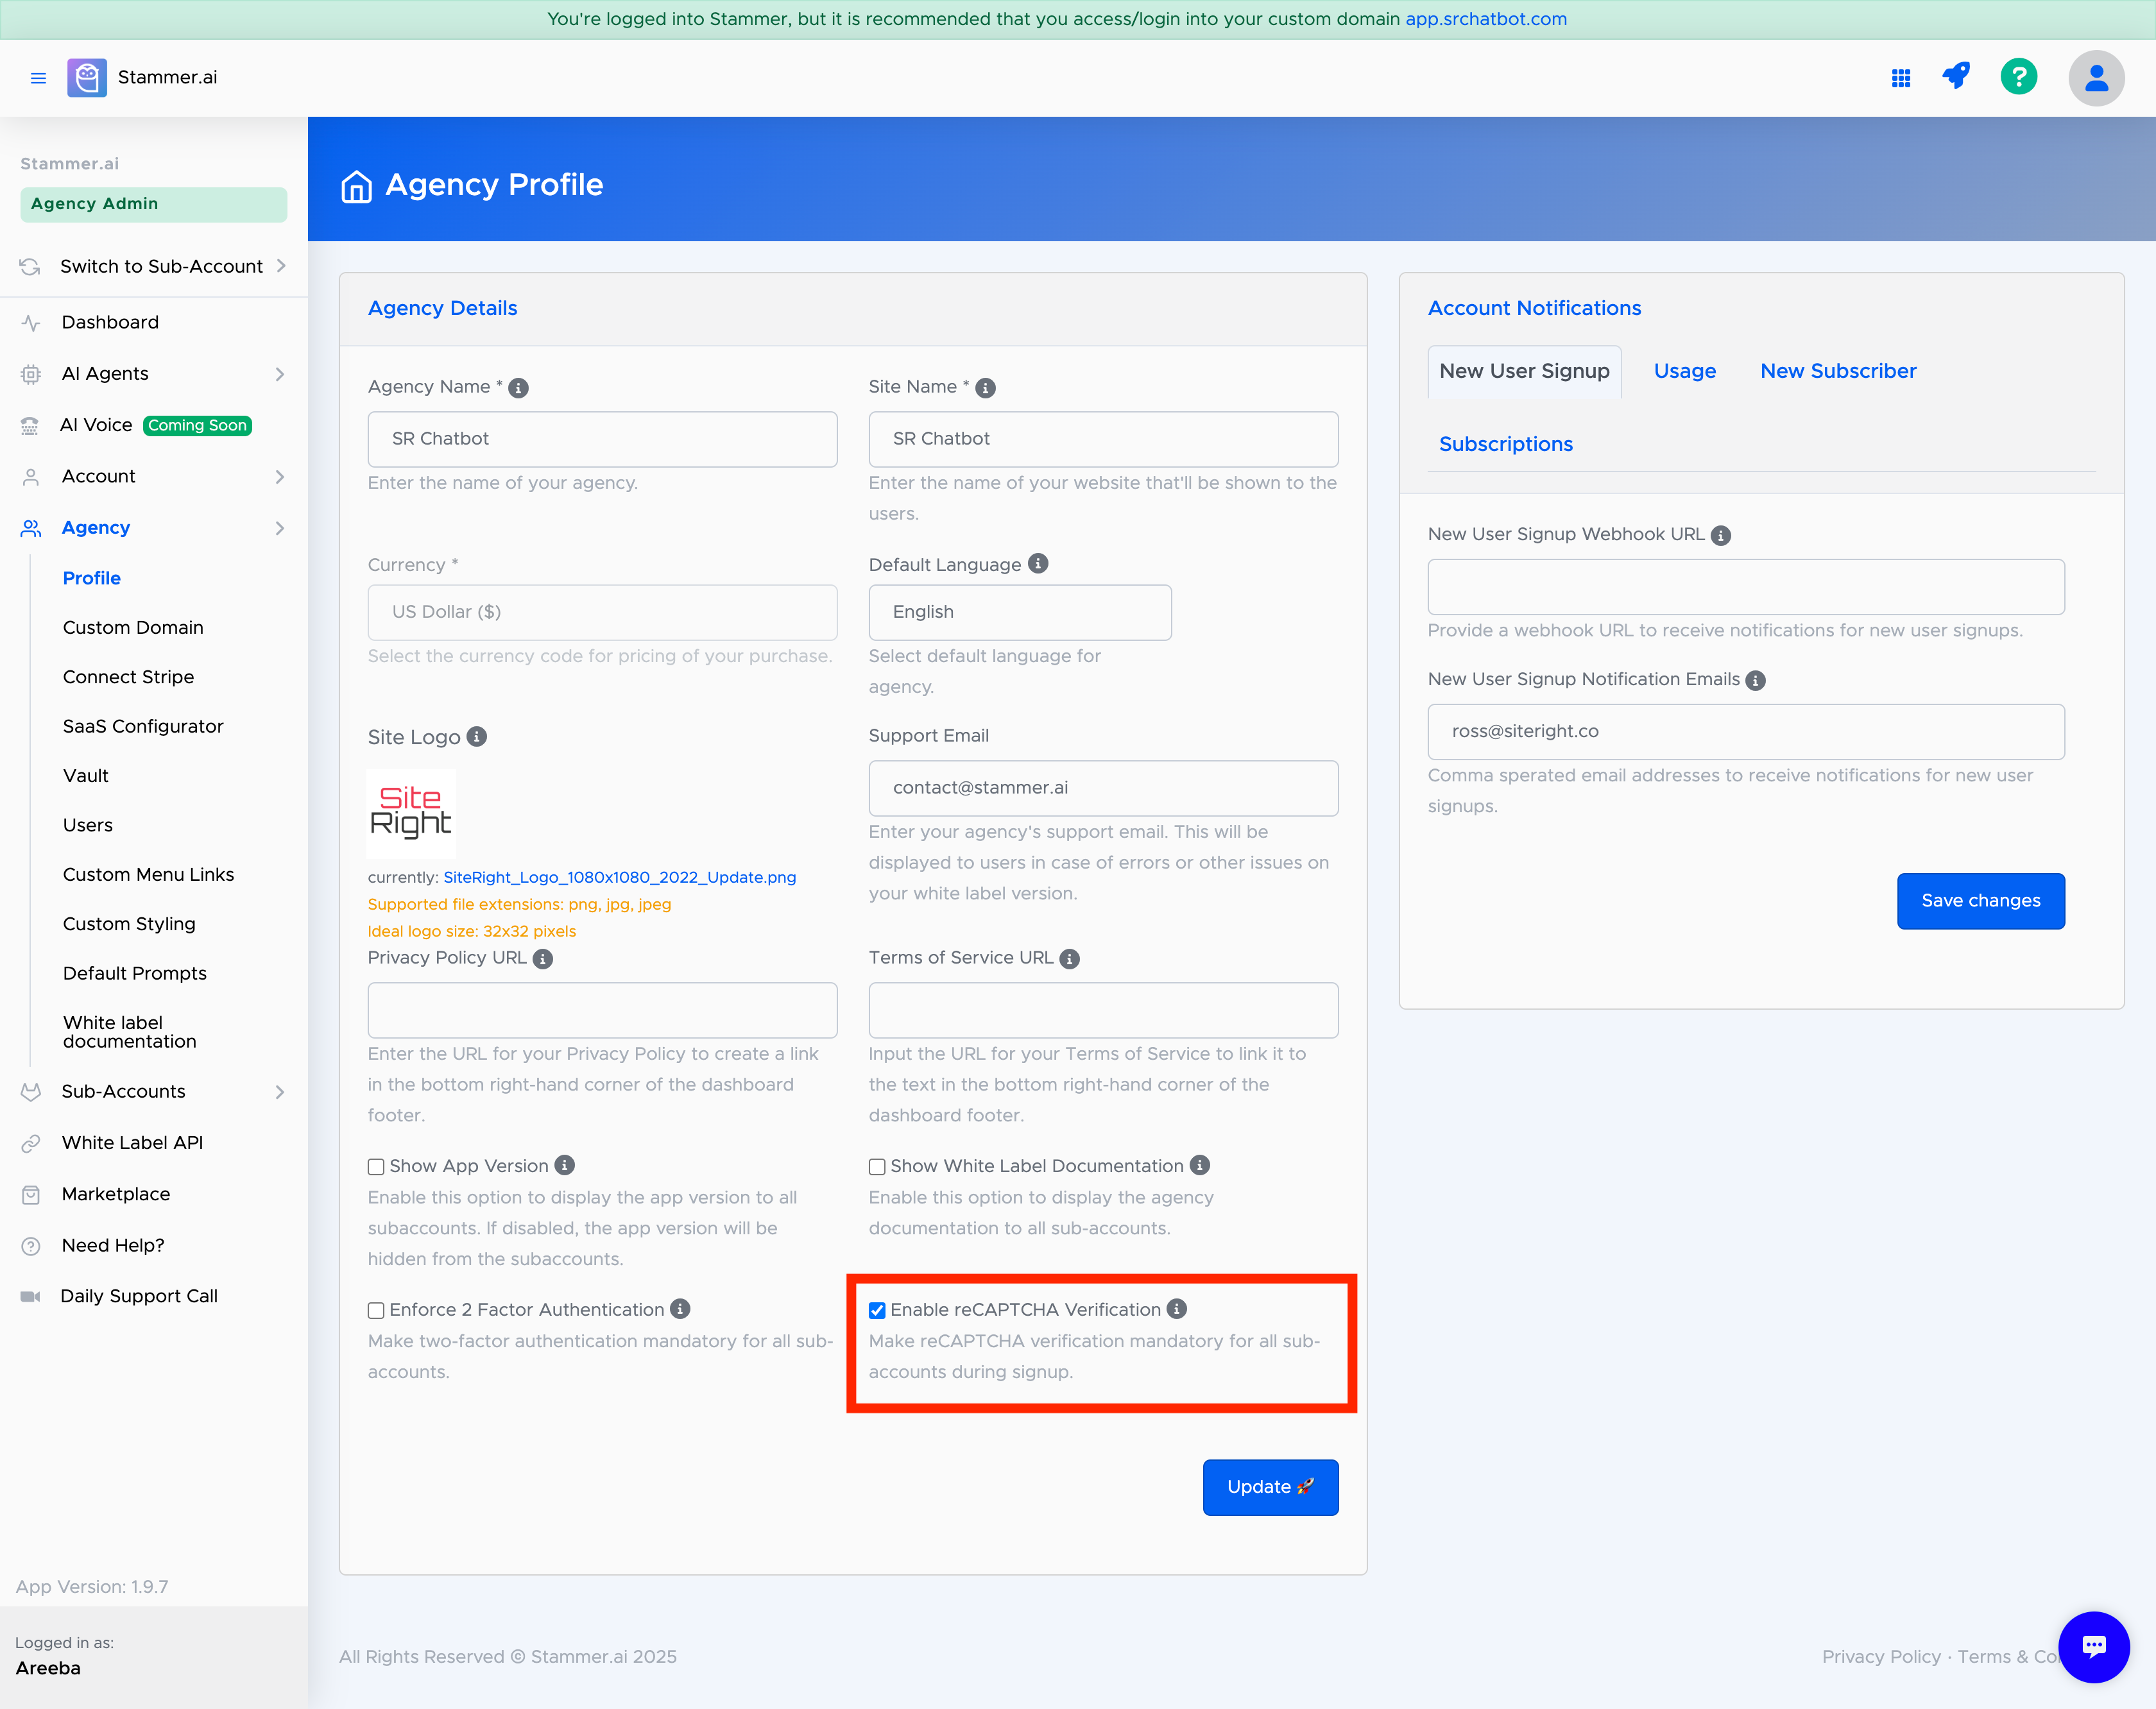The height and width of the screenshot is (1709, 2156).
Task: Switch to the Subscriptions tab
Action: point(1505,445)
